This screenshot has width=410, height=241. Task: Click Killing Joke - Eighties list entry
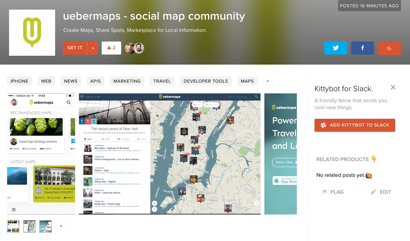(x=114, y=182)
